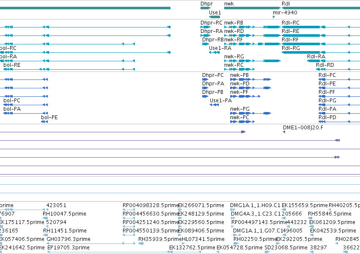
Task: Open the Dhpr-PC polypeptide
Action: (205, 79)
